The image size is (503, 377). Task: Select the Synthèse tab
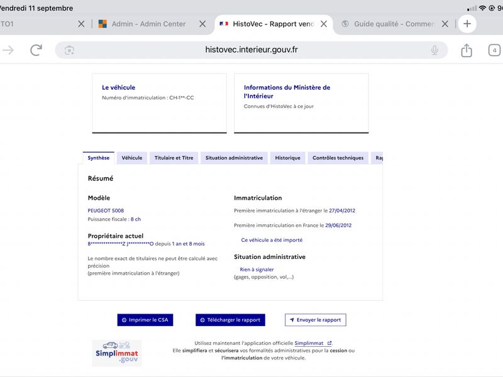tap(99, 158)
